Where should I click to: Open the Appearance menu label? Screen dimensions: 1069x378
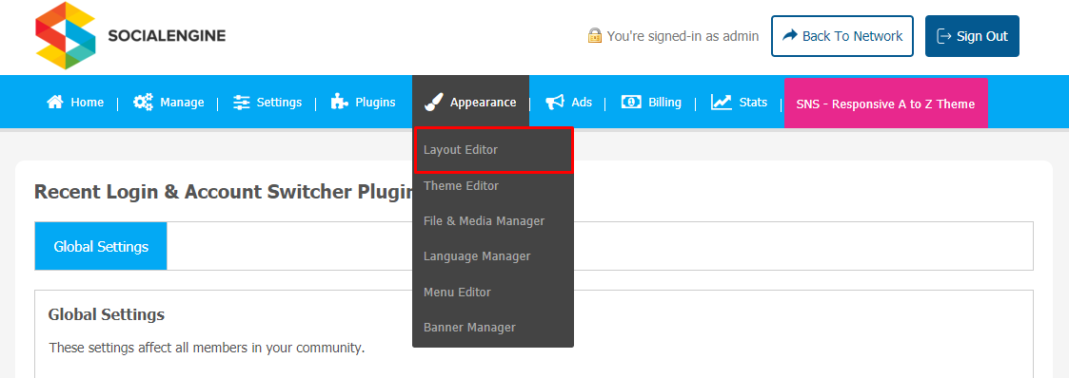coord(483,103)
